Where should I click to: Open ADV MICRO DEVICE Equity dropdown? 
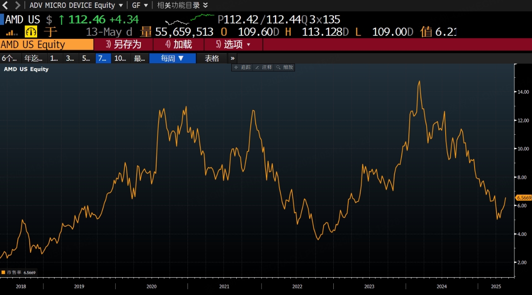point(76,5)
